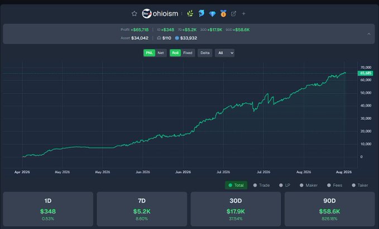Click the plus icon beside the badges
The image size is (379, 229).
243,14
